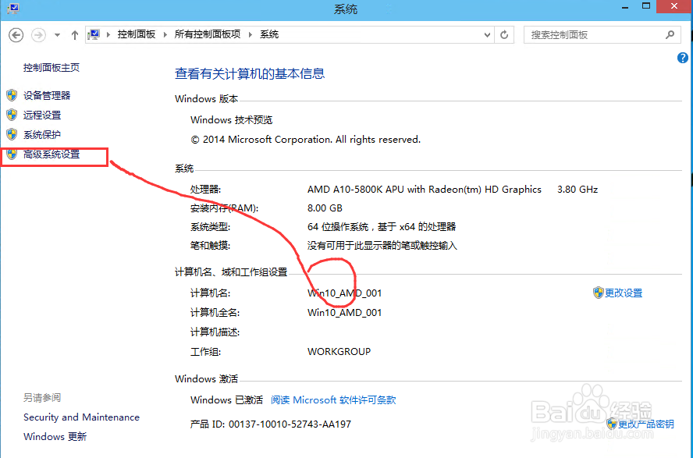Open the address bar history dropdown

coord(486,34)
